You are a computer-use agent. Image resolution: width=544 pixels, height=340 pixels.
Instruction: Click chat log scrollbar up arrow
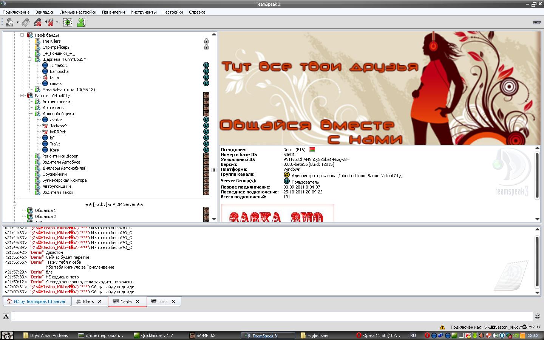coord(538,229)
